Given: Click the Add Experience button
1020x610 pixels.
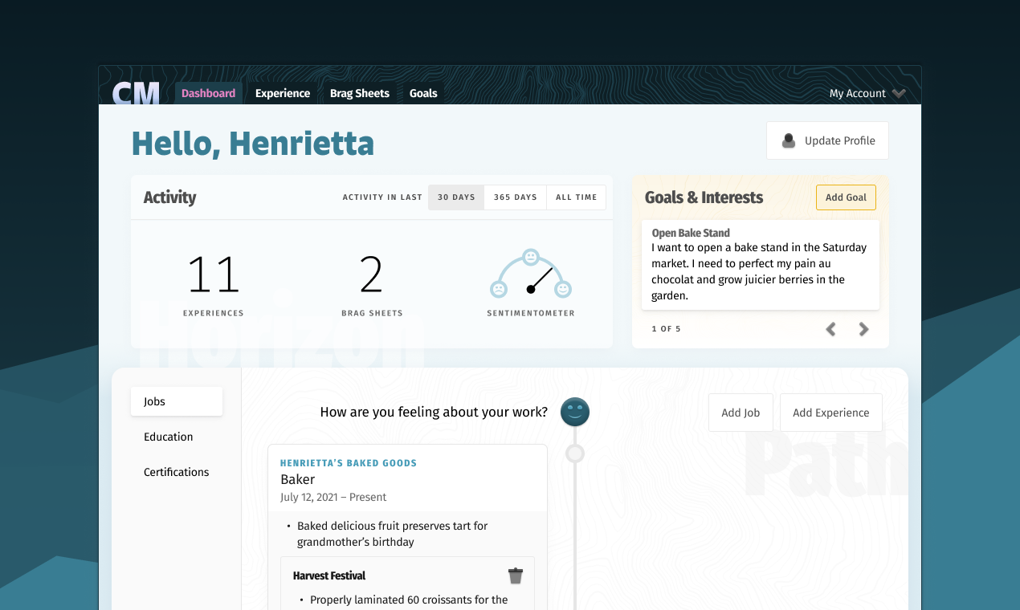Looking at the screenshot, I should [830, 413].
